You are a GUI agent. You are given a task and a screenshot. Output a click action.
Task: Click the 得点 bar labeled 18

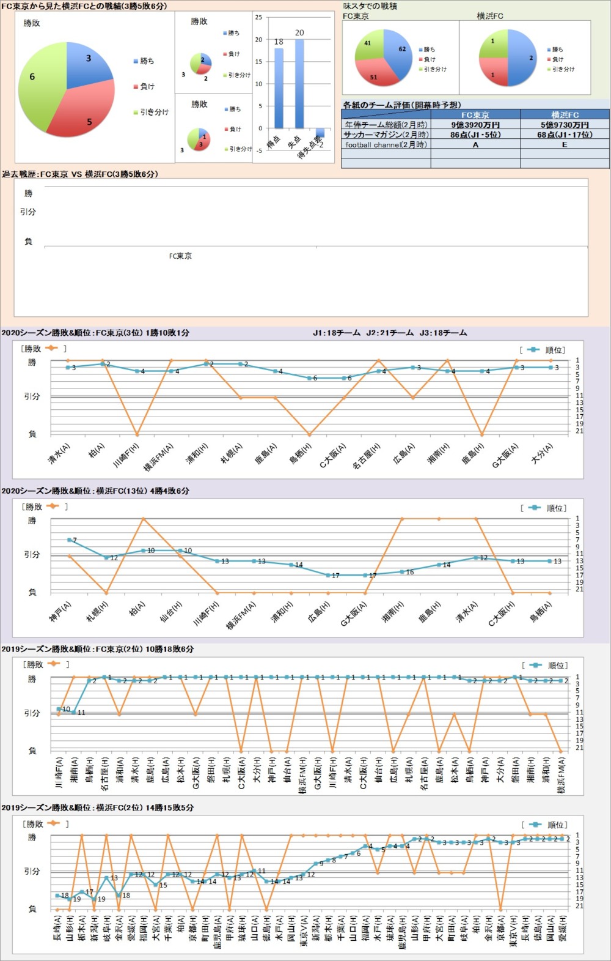[279, 87]
